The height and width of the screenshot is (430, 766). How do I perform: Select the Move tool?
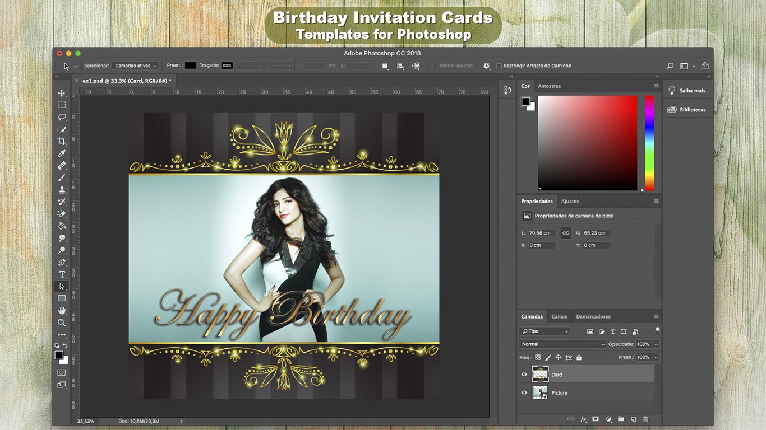[x=62, y=93]
